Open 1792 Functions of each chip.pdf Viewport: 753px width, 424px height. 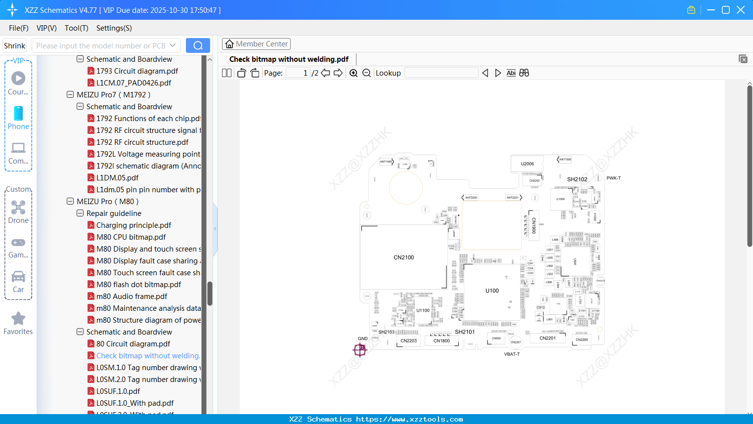[148, 118]
